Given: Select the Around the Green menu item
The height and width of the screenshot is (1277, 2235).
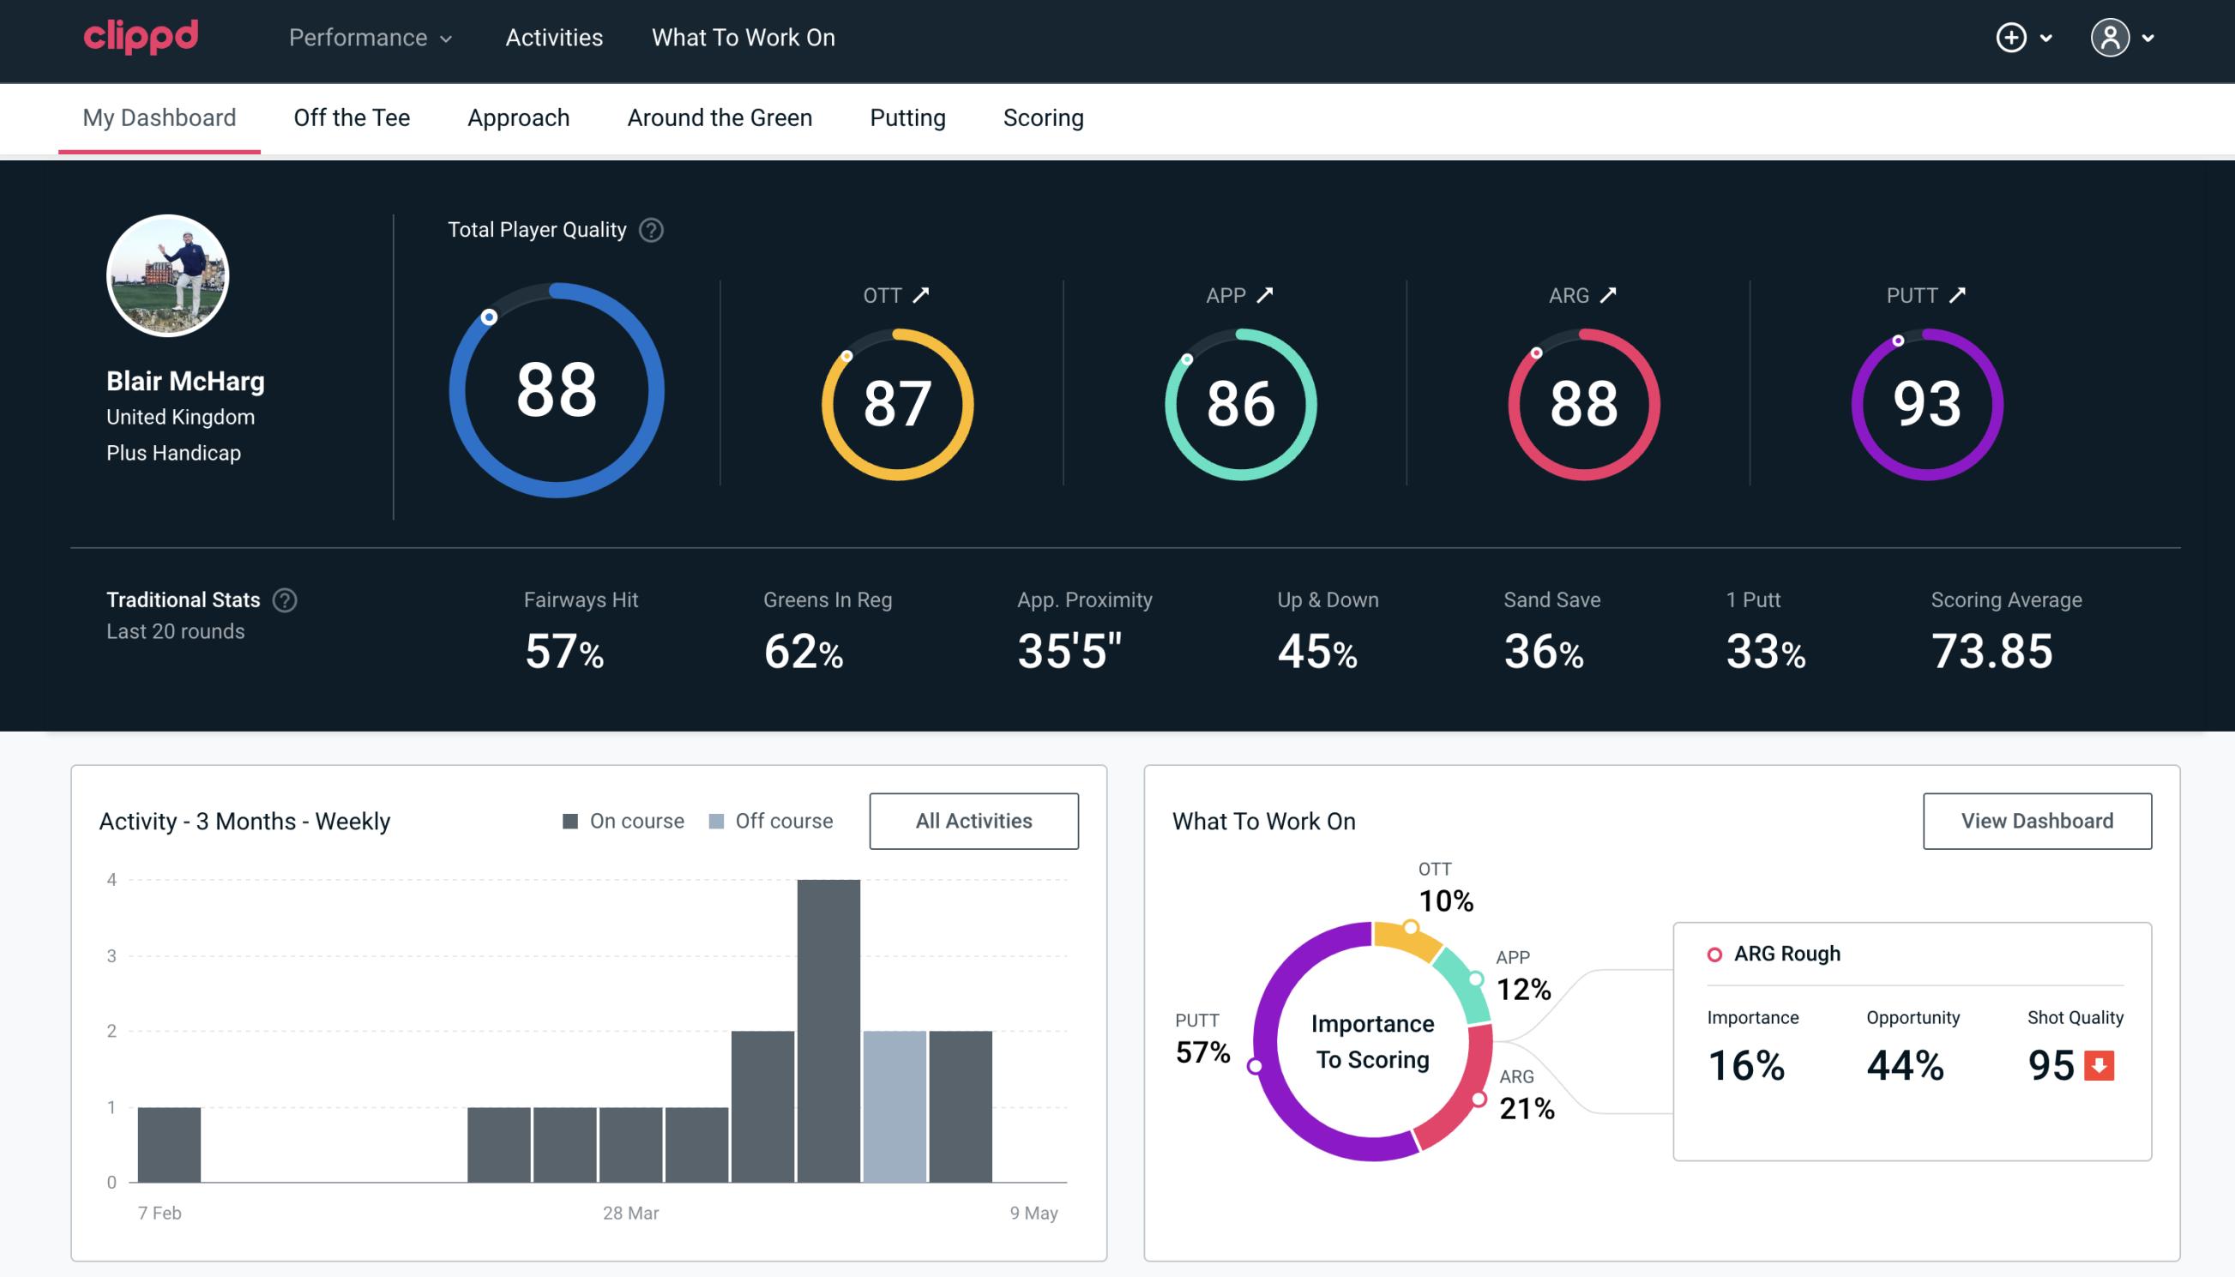Looking at the screenshot, I should pos(719,118).
